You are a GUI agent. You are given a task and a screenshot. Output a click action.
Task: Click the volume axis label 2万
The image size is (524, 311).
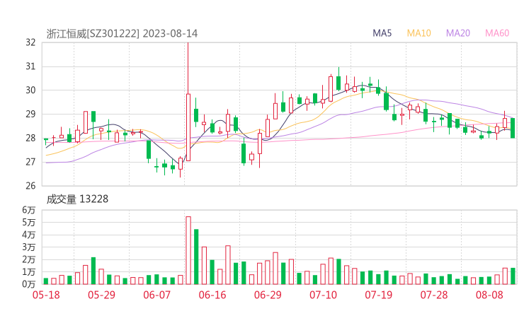coord(29,259)
